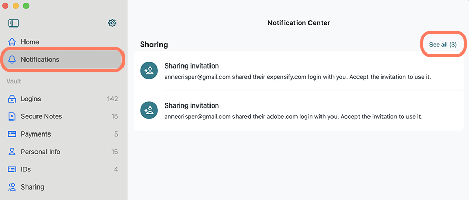469x200 pixels.
Task: Click the expensify invitation avatar icon
Action: [149, 71]
